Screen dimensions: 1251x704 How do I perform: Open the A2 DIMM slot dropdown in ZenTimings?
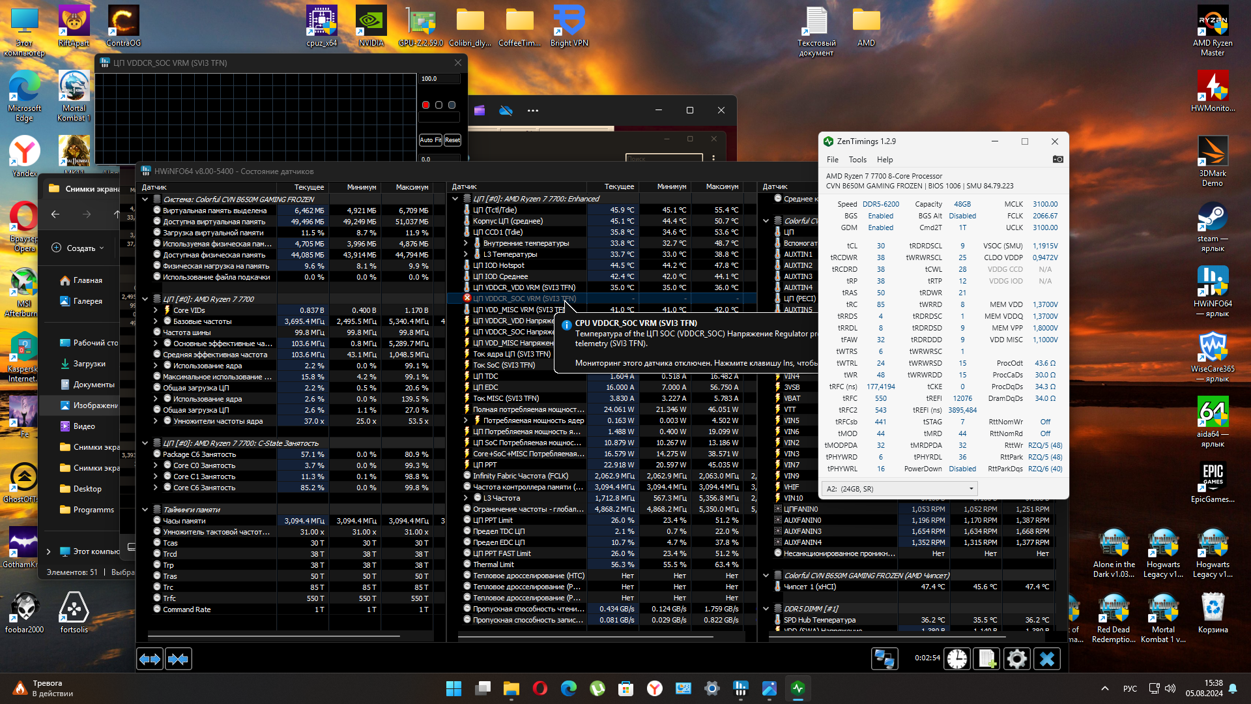click(900, 488)
